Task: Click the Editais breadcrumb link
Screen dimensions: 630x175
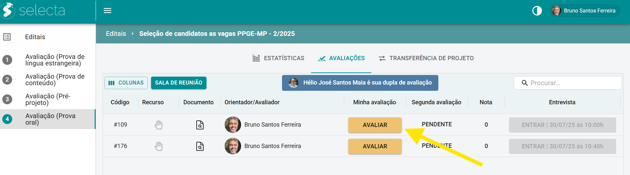Action: click(x=116, y=34)
